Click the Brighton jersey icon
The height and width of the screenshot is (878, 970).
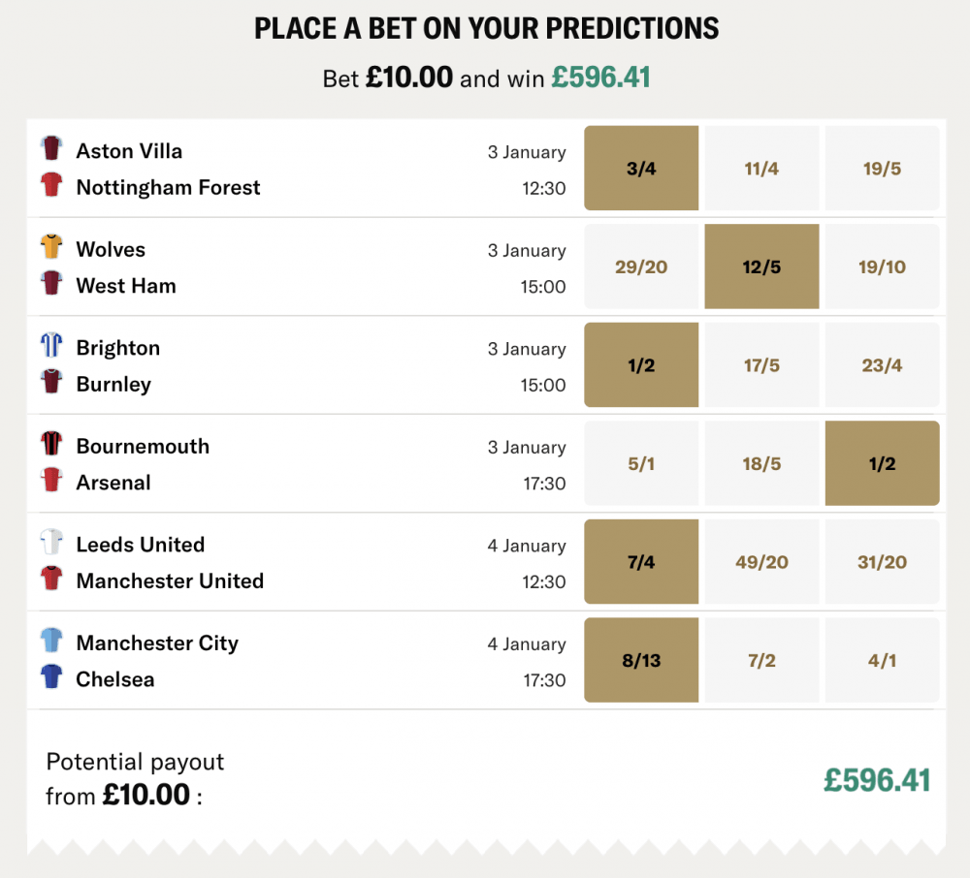tap(51, 347)
